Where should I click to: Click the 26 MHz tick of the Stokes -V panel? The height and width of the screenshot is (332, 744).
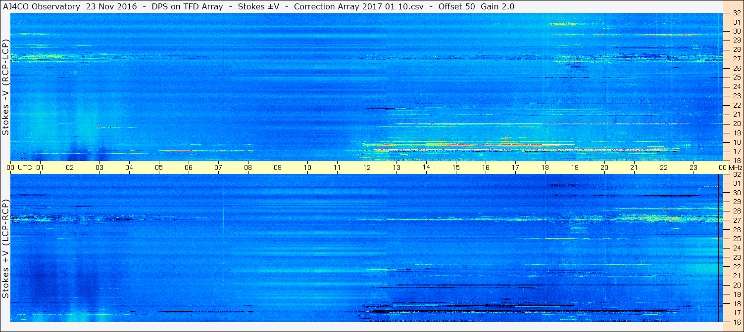737,68
